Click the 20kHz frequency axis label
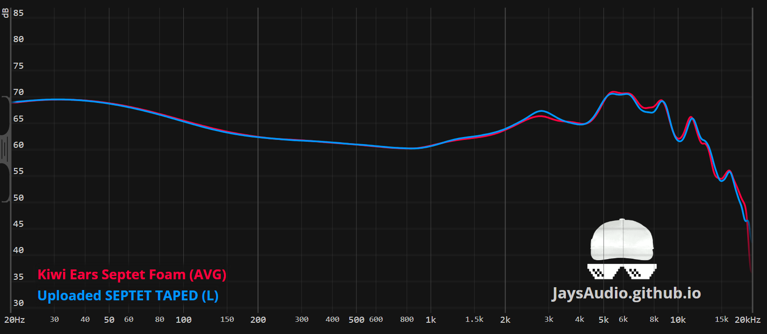This screenshot has height=334, width=767. pos(747,320)
